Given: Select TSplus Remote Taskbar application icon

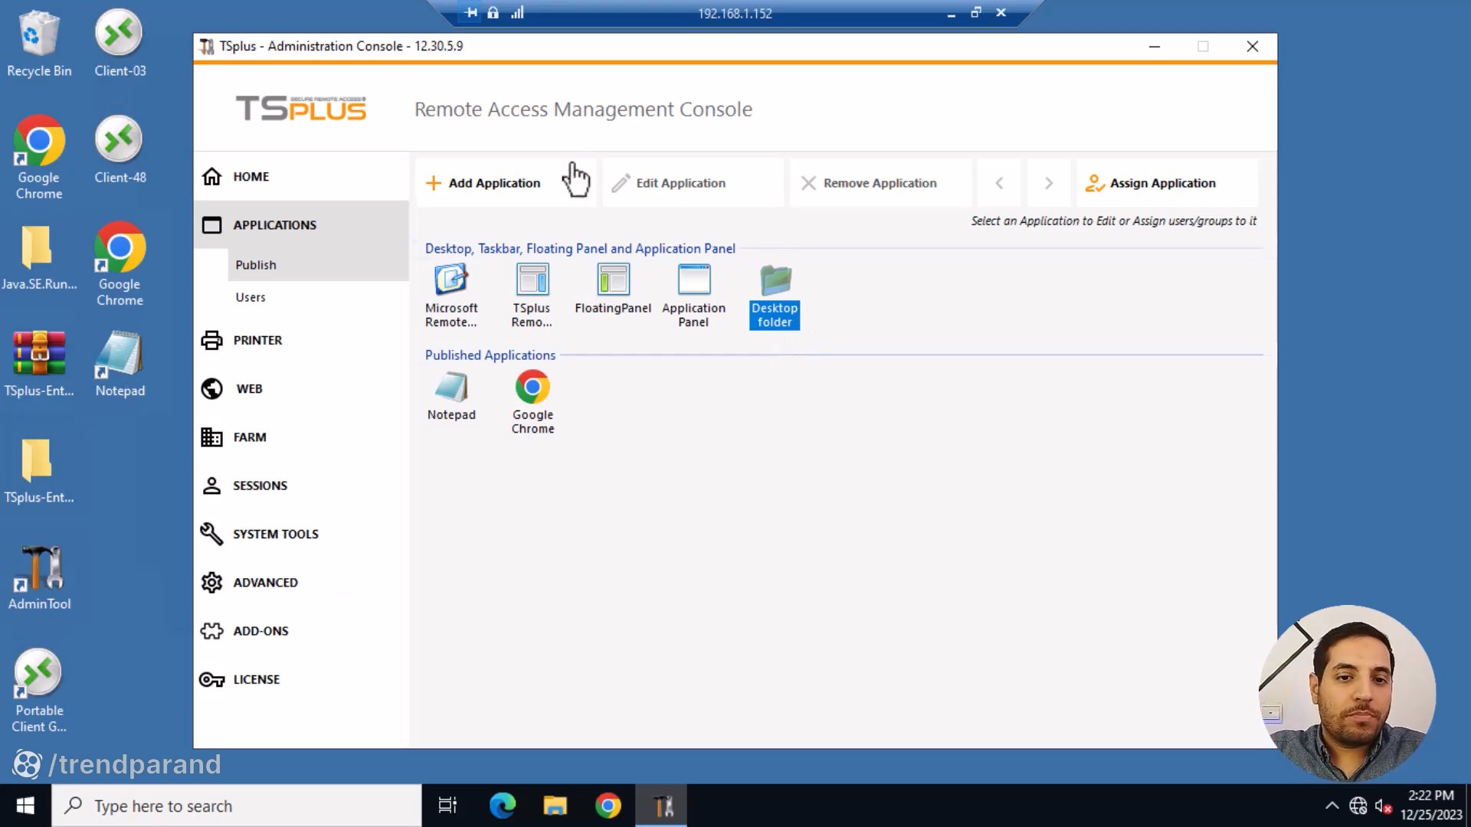Looking at the screenshot, I should click(x=532, y=296).
